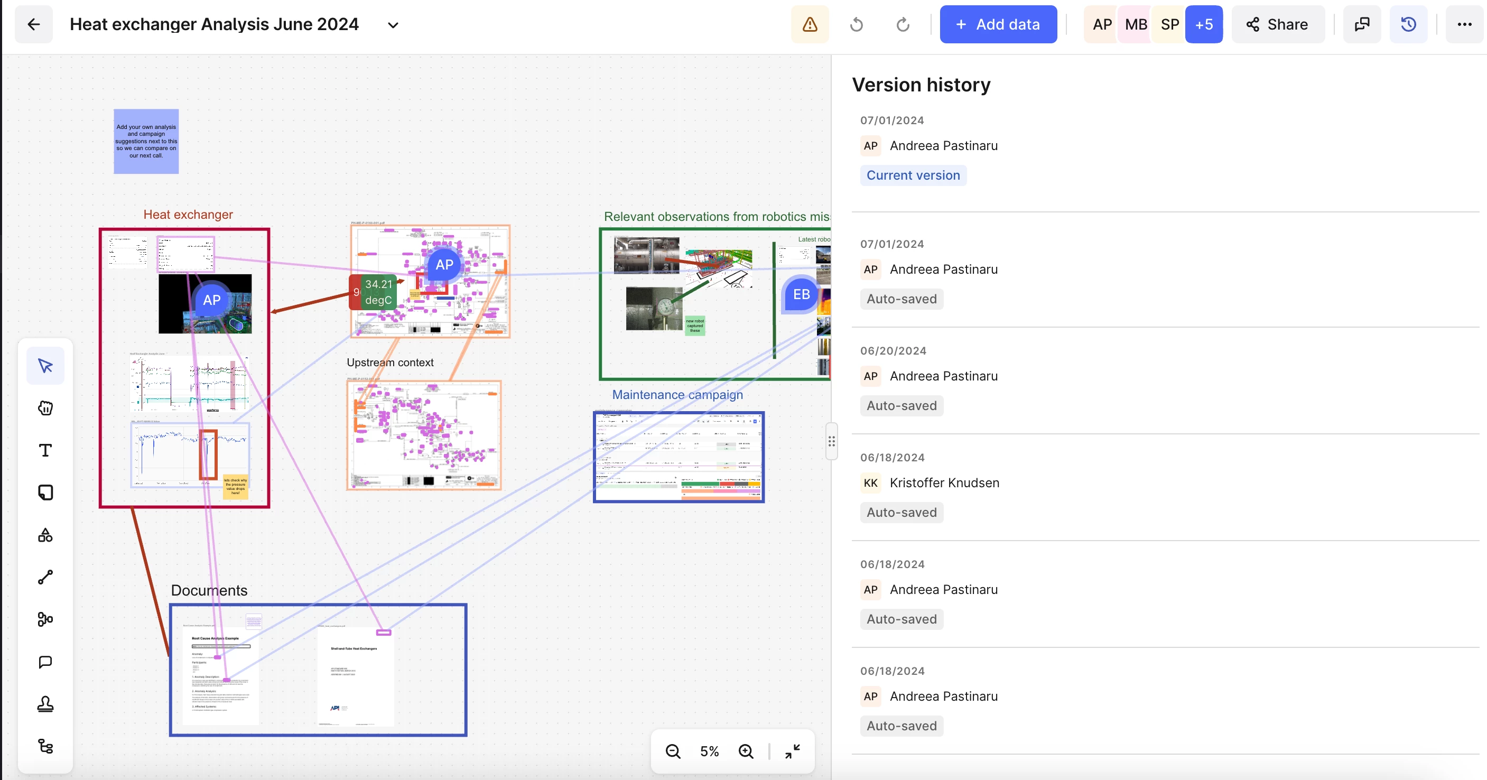This screenshot has height=780, width=1487.
Task: Click the Add data button
Action: 998,24
